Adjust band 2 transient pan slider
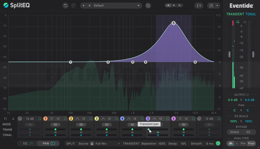The height and width of the screenshot is (149, 260). (x=81, y=129)
